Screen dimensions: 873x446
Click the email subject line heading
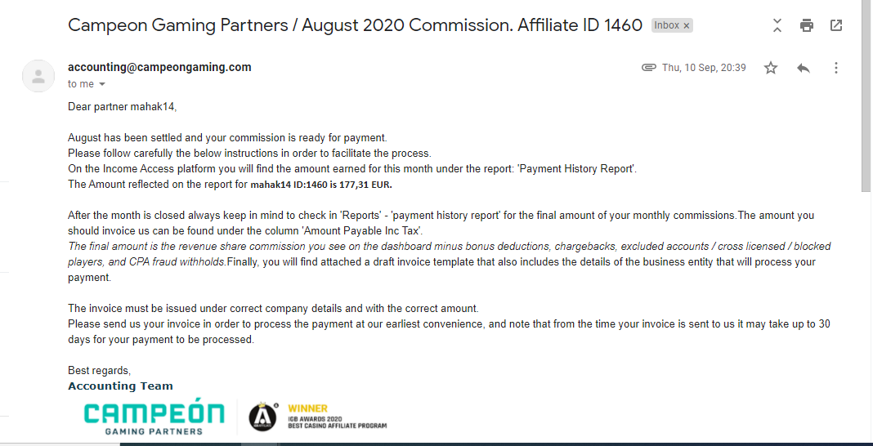pyautogui.click(x=356, y=25)
